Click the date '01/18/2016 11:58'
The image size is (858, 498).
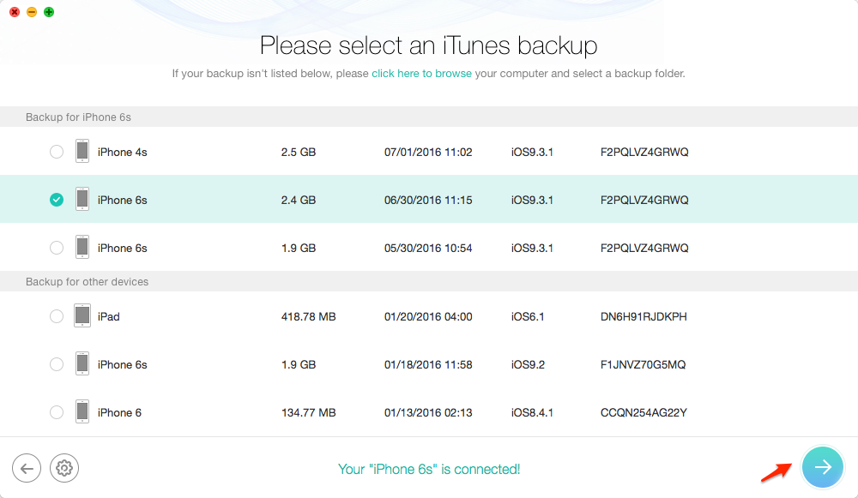point(428,364)
